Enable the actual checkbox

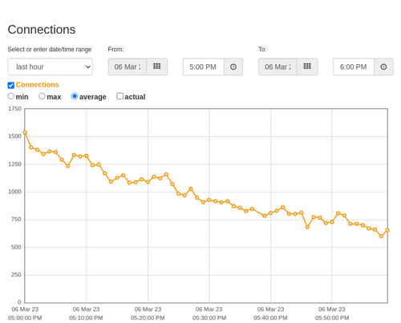[120, 96]
